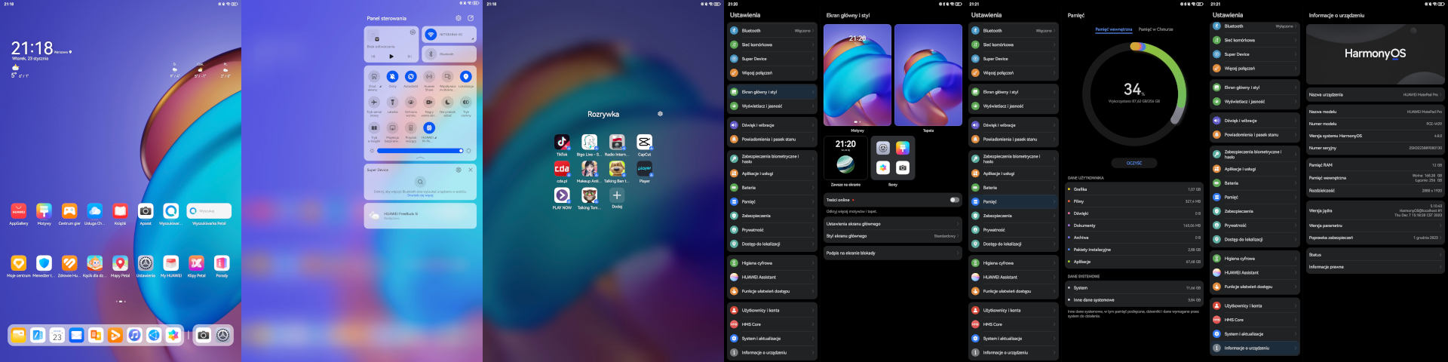Image resolution: width=1448 pixels, height=362 pixels.
Task: Collapse control panel shortcuts with bottom handle
Action: pyautogui.click(x=420, y=158)
